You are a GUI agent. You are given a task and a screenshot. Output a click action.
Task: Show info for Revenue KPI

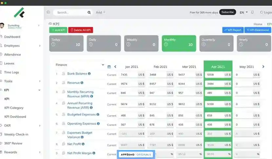pos(82,83)
